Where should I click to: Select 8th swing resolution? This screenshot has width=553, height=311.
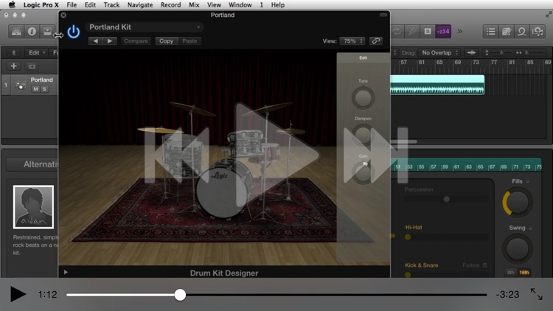coord(510,272)
